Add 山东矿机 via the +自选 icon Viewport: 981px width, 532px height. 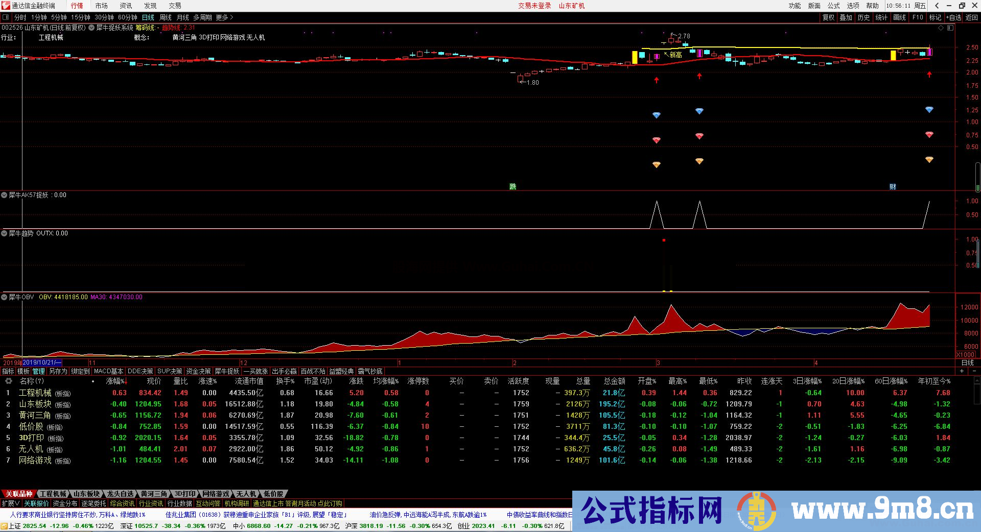click(953, 17)
